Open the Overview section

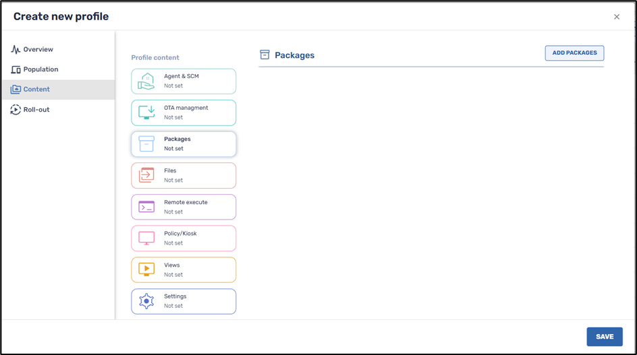[x=38, y=49]
